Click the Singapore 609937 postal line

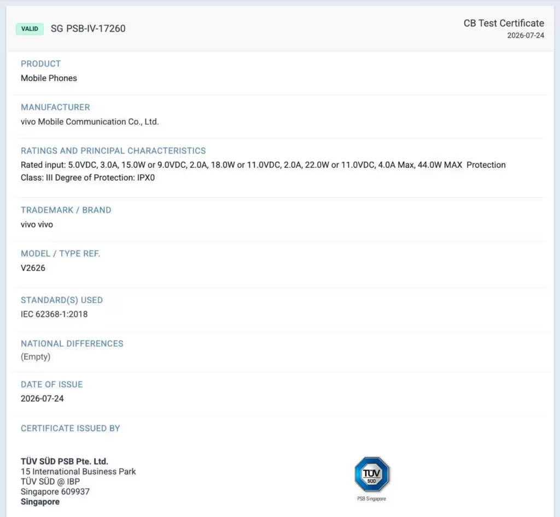pos(55,492)
